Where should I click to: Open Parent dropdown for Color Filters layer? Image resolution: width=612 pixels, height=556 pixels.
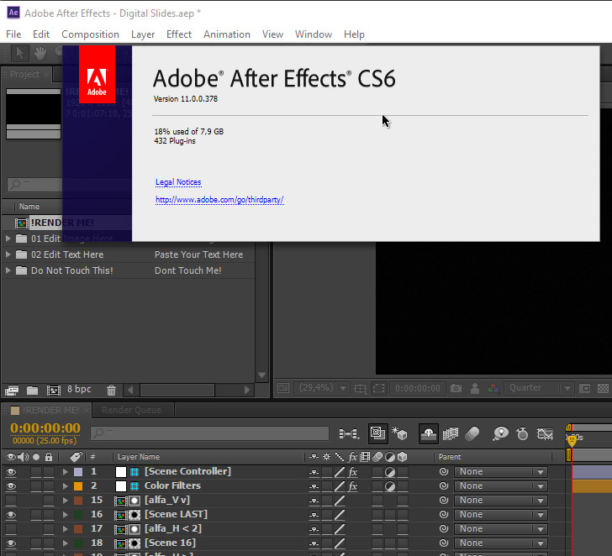click(x=501, y=486)
